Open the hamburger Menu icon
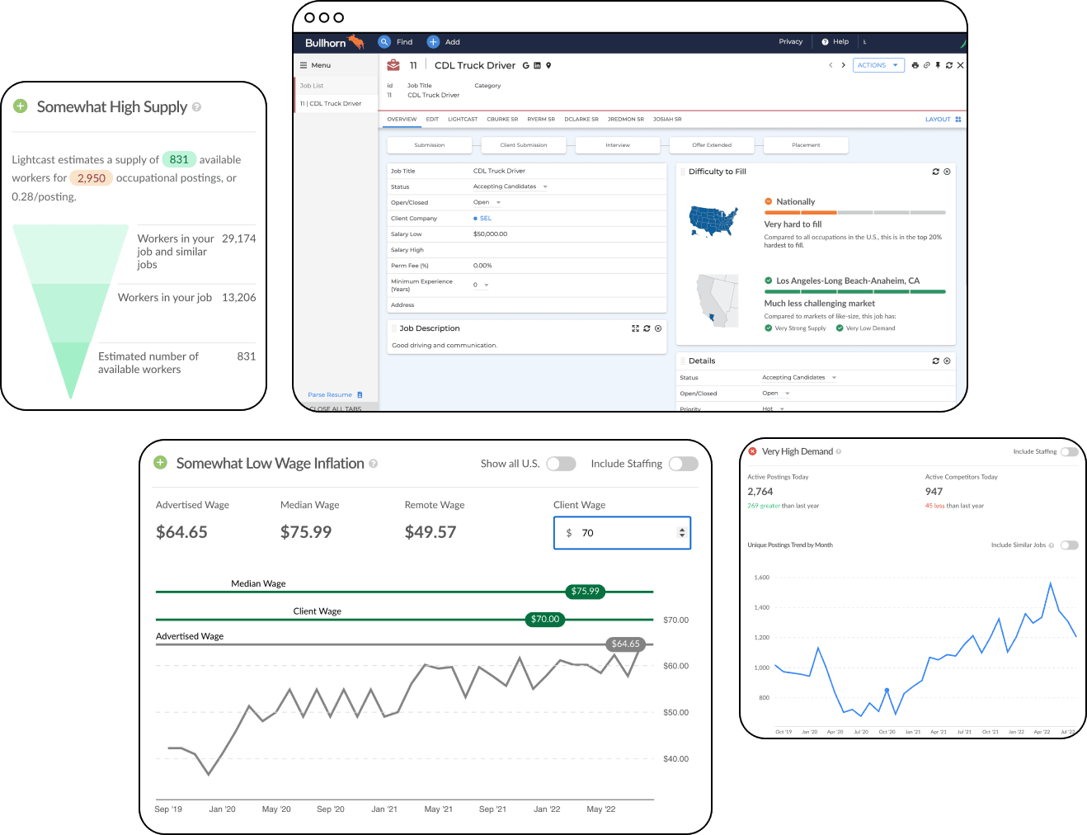The image size is (1087, 835). pos(304,65)
